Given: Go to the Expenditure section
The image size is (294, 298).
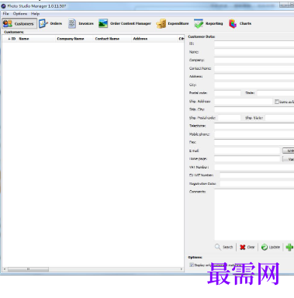Looking at the screenshot, I should tap(172, 23).
